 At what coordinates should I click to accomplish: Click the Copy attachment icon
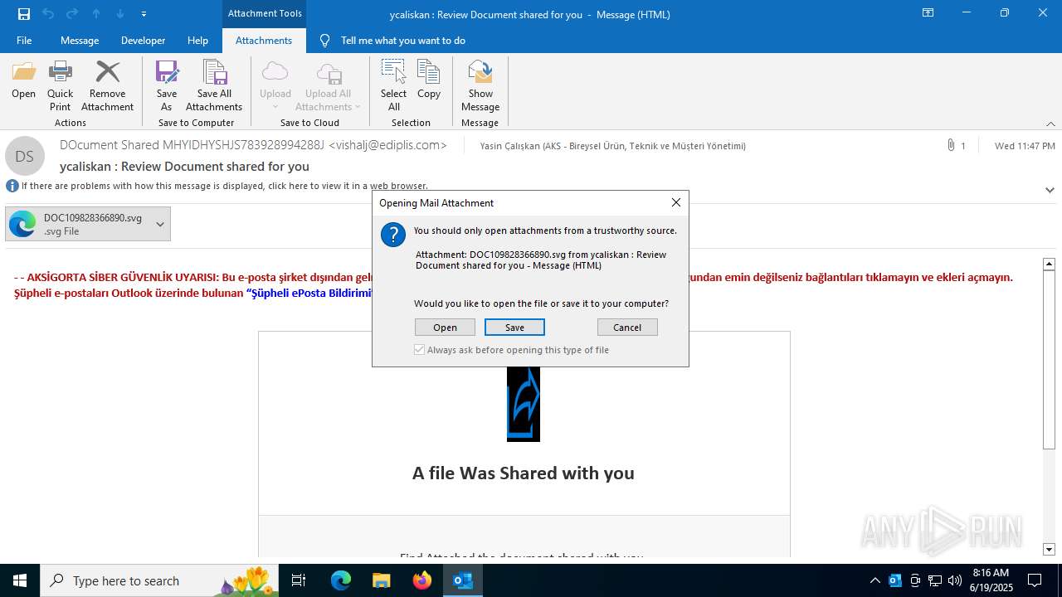tap(429, 80)
